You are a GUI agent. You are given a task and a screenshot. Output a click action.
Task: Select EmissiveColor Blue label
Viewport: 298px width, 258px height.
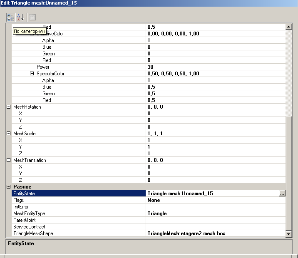47,47
